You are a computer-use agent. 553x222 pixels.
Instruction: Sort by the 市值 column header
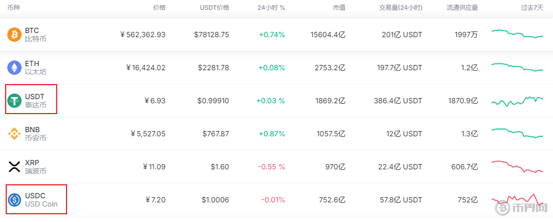click(x=339, y=8)
